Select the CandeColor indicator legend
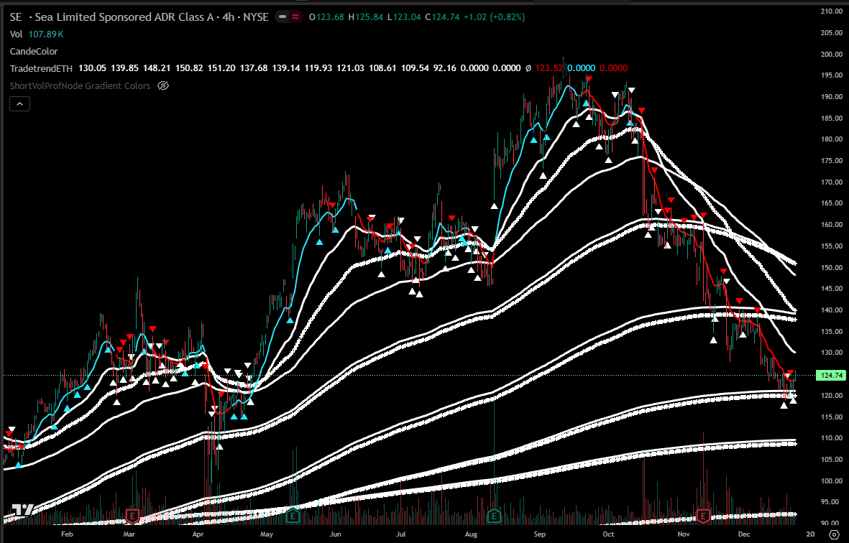 tap(34, 52)
